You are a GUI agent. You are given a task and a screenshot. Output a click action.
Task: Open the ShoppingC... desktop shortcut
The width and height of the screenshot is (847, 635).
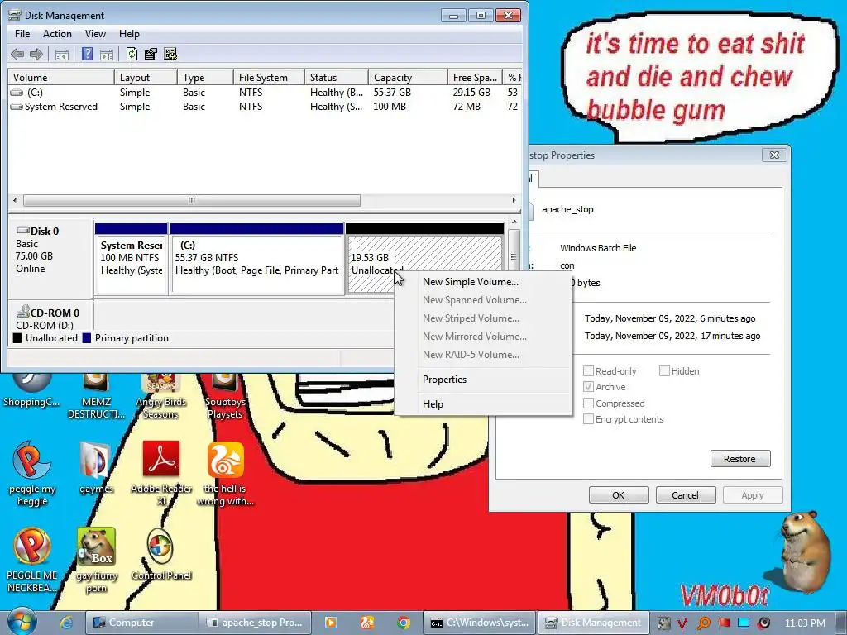pyautogui.click(x=31, y=390)
